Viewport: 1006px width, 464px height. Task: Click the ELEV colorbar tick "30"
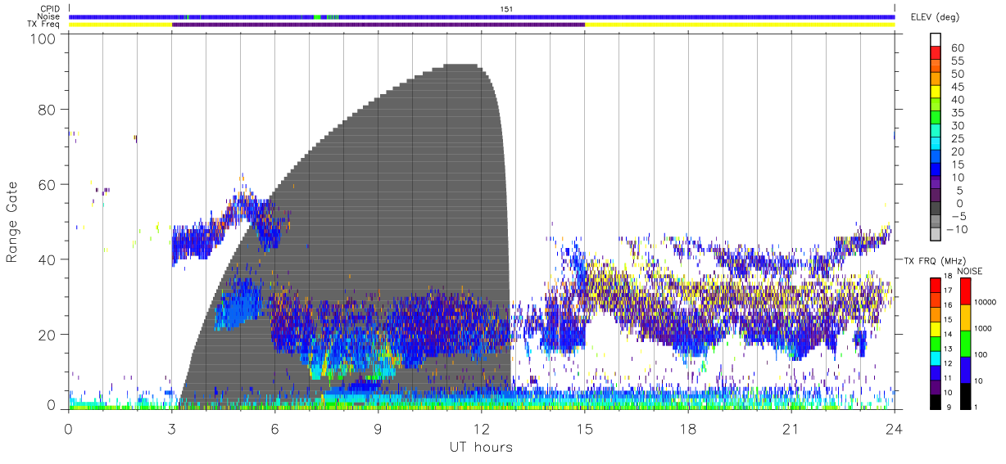[x=958, y=126]
